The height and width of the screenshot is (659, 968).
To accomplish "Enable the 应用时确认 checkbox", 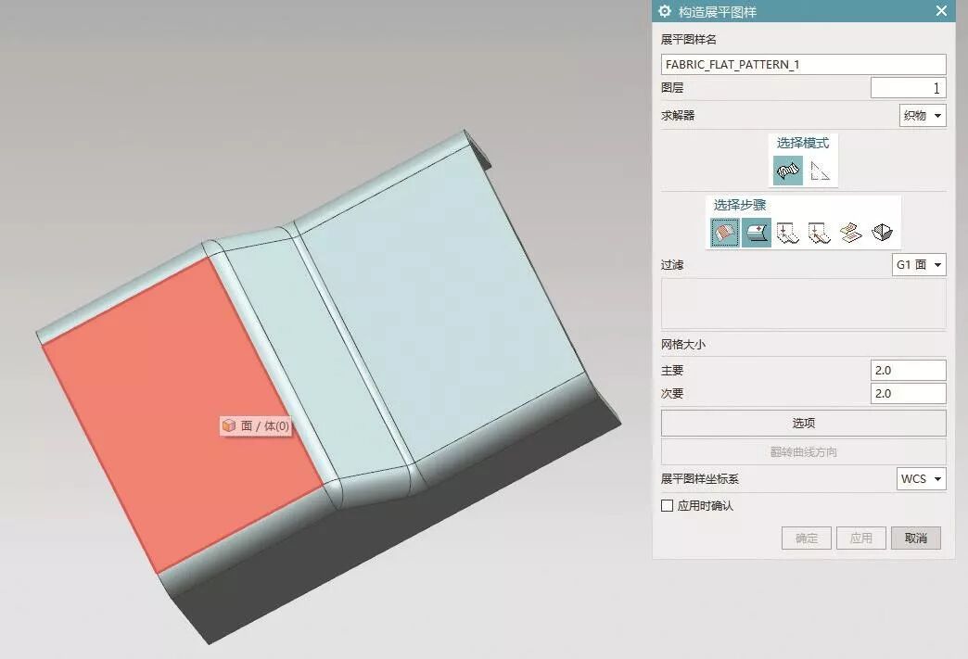I will pos(666,506).
